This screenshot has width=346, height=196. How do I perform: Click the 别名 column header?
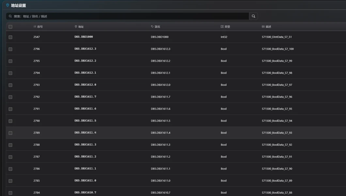coord(156,27)
